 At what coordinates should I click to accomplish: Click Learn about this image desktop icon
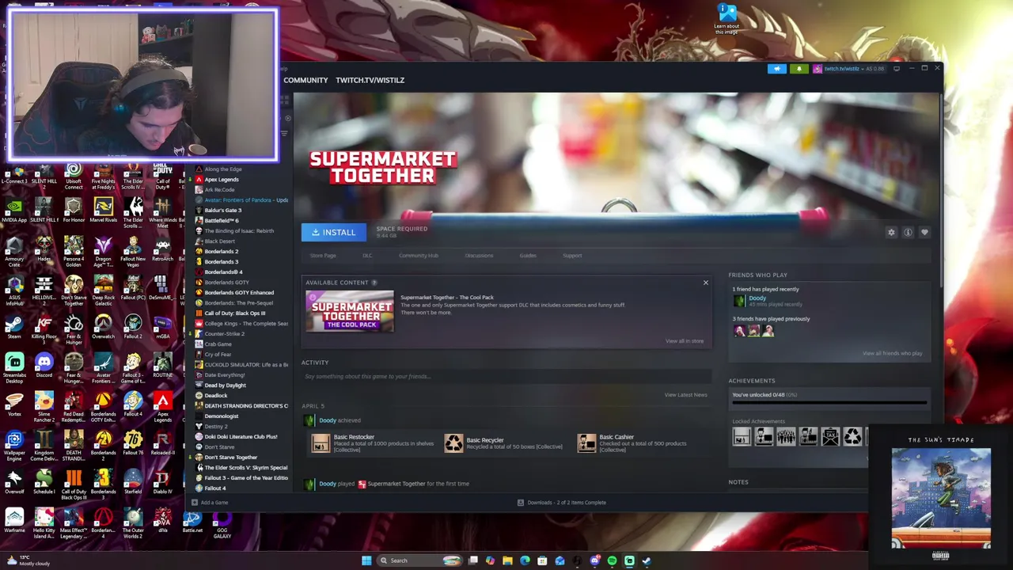coord(727,18)
